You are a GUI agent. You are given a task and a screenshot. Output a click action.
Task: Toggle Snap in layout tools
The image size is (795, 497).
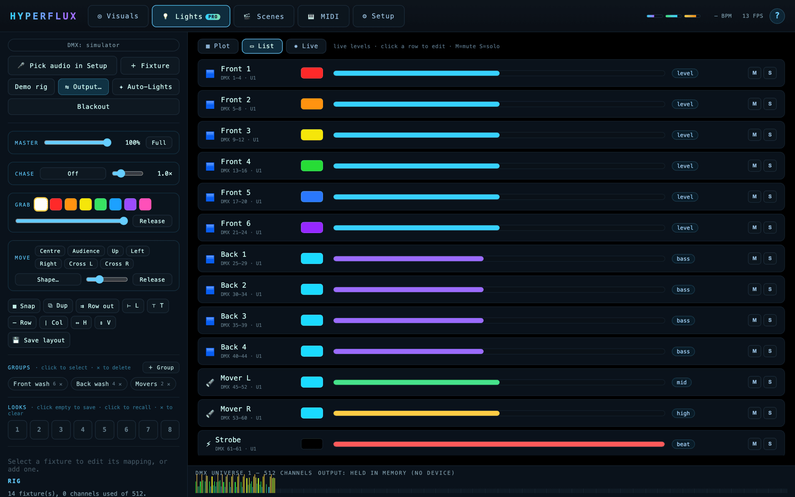pyautogui.click(x=24, y=306)
